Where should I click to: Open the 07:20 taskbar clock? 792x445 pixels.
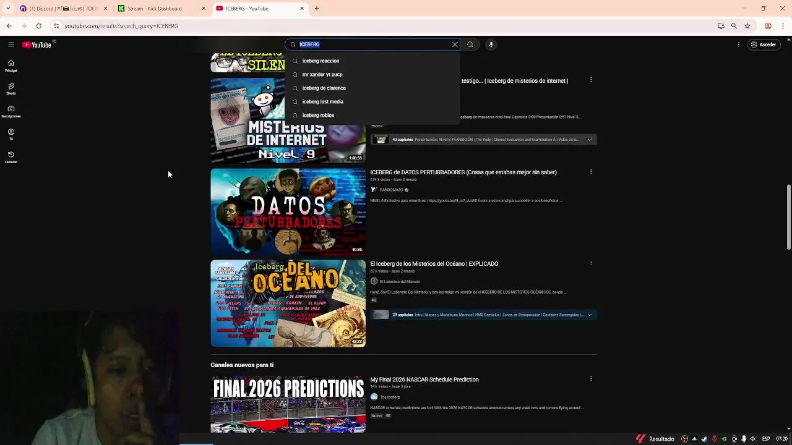(x=782, y=439)
